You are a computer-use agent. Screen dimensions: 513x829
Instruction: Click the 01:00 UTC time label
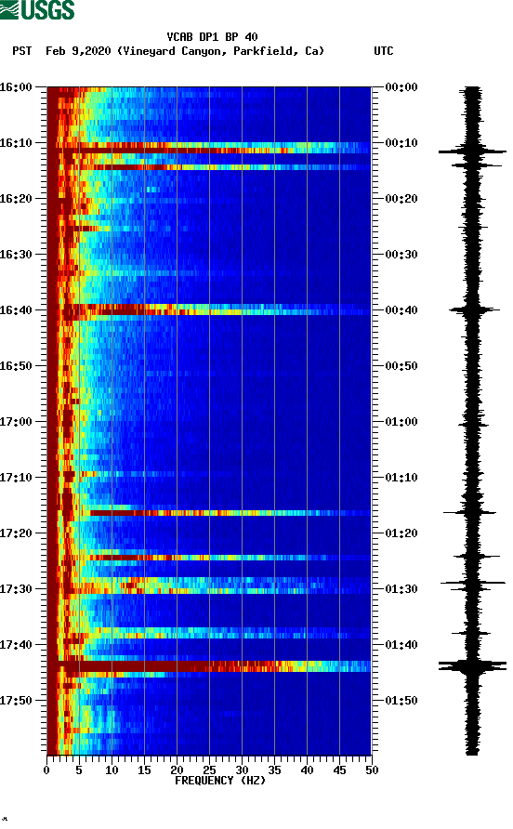[401, 421]
